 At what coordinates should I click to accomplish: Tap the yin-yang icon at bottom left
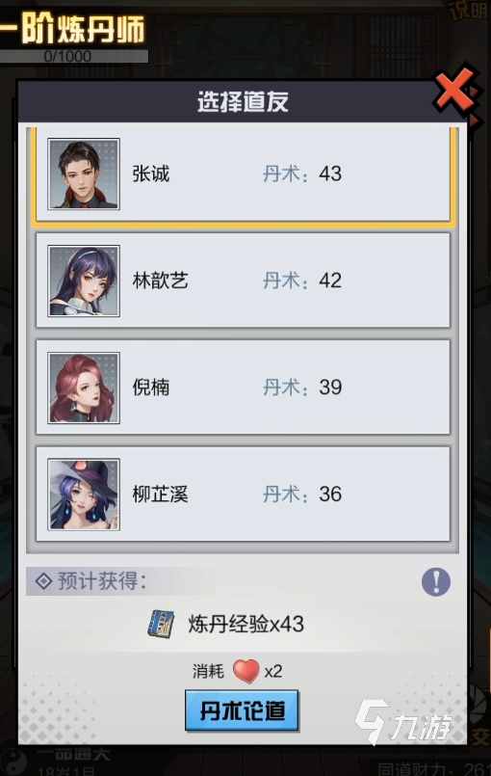click(x=13, y=763)
